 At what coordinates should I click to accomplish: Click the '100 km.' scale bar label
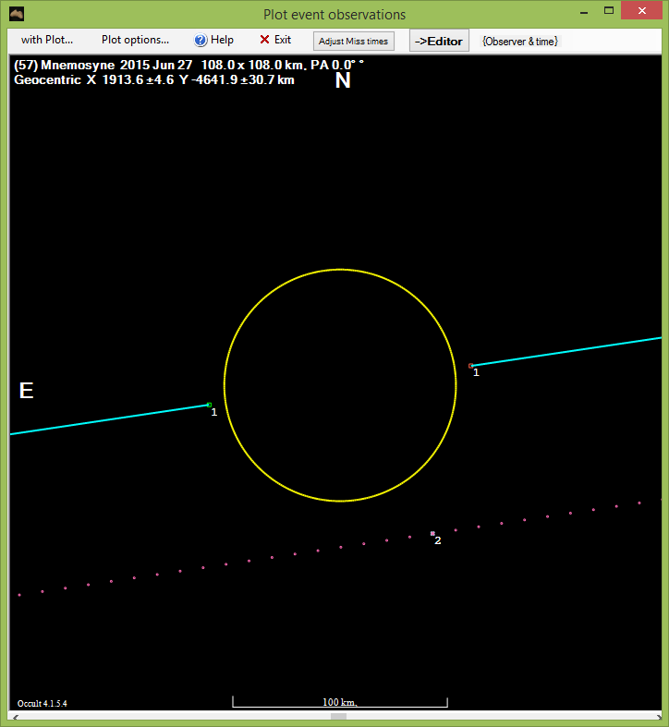pyautogui.click(x=340, y=702)
